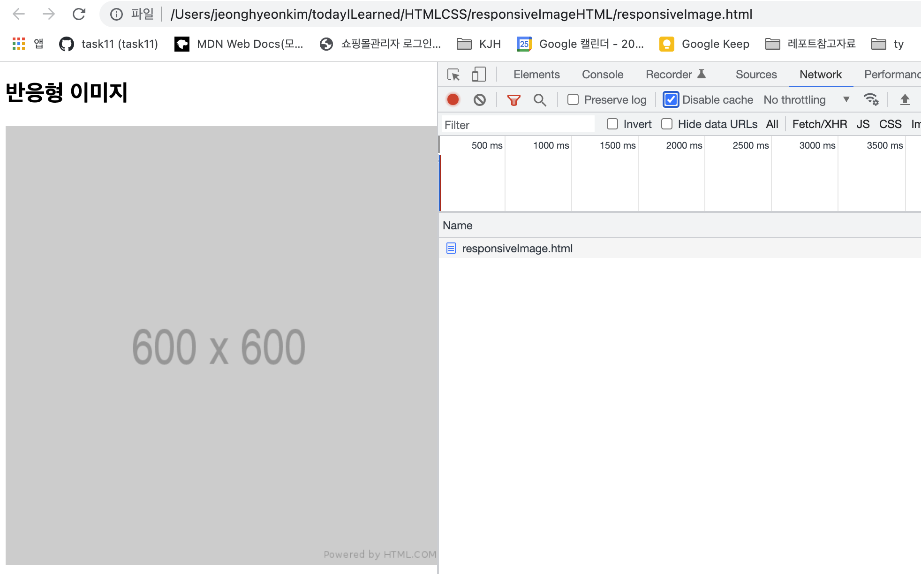The height and width of the screenshot is (574, 921).
Task: Tick the Hide data URLs checkbox
Action: [667, 124]
